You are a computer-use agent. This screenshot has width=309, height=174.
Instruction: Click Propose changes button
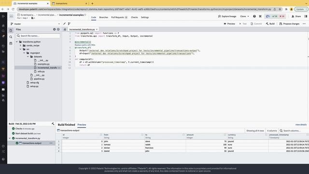289,24
